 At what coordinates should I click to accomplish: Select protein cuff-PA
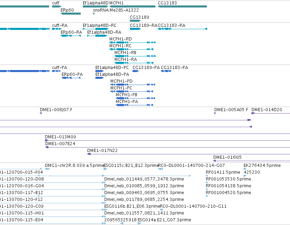tap(56, 71)
